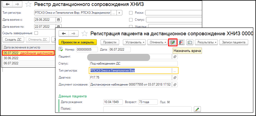The height and width of the screenshot is (116, 256).
Task: Open the Результаты dropdown menu
Action: pyautogui.click(x=207, y=42)
